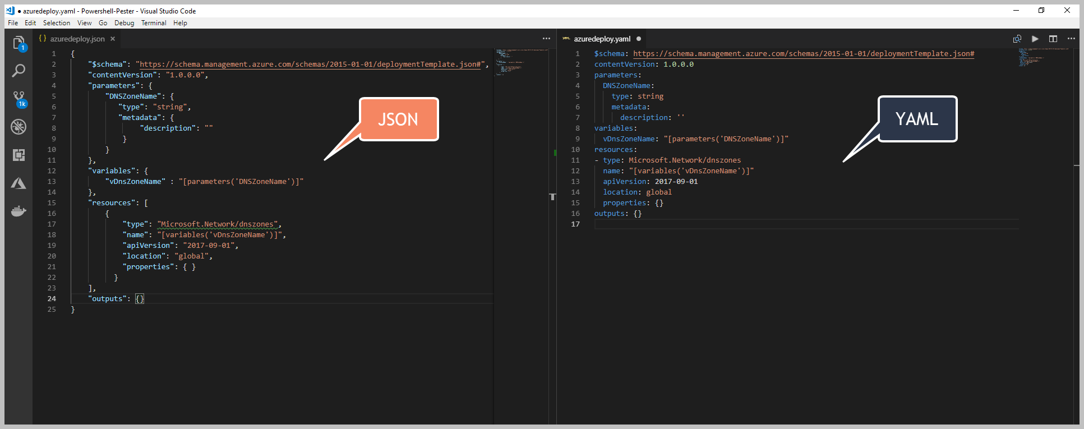Click the VS Code logo icon
Image resolution: width=1084 pixels, height=429 pixels.
point(10,11)
